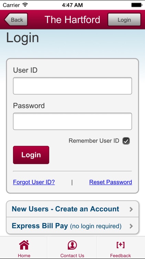Screen dimensions: 145x259
Task: Open Express Bill Pay chevron arrow
Action: pos(131,226)
